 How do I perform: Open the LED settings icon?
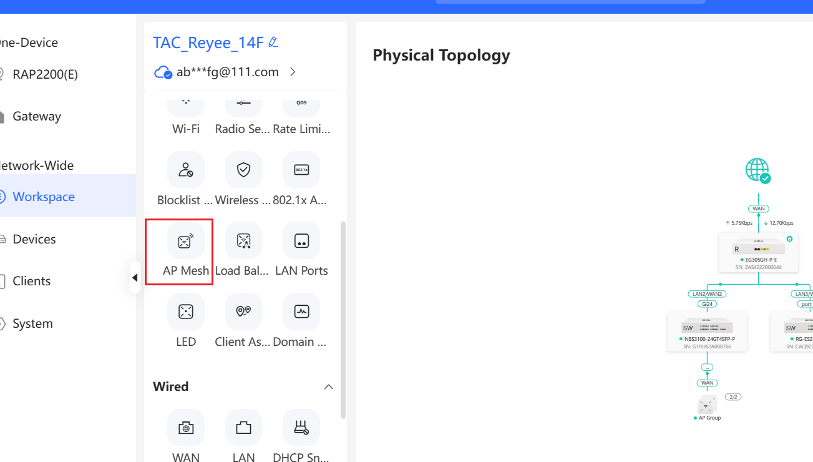185,312
